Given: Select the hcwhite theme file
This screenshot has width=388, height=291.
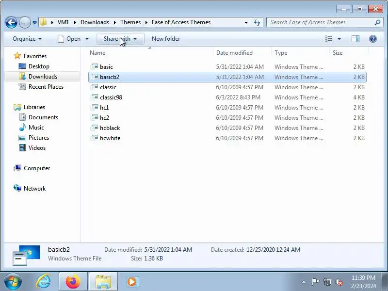Looking at the screenshot, I should point(227,138).
